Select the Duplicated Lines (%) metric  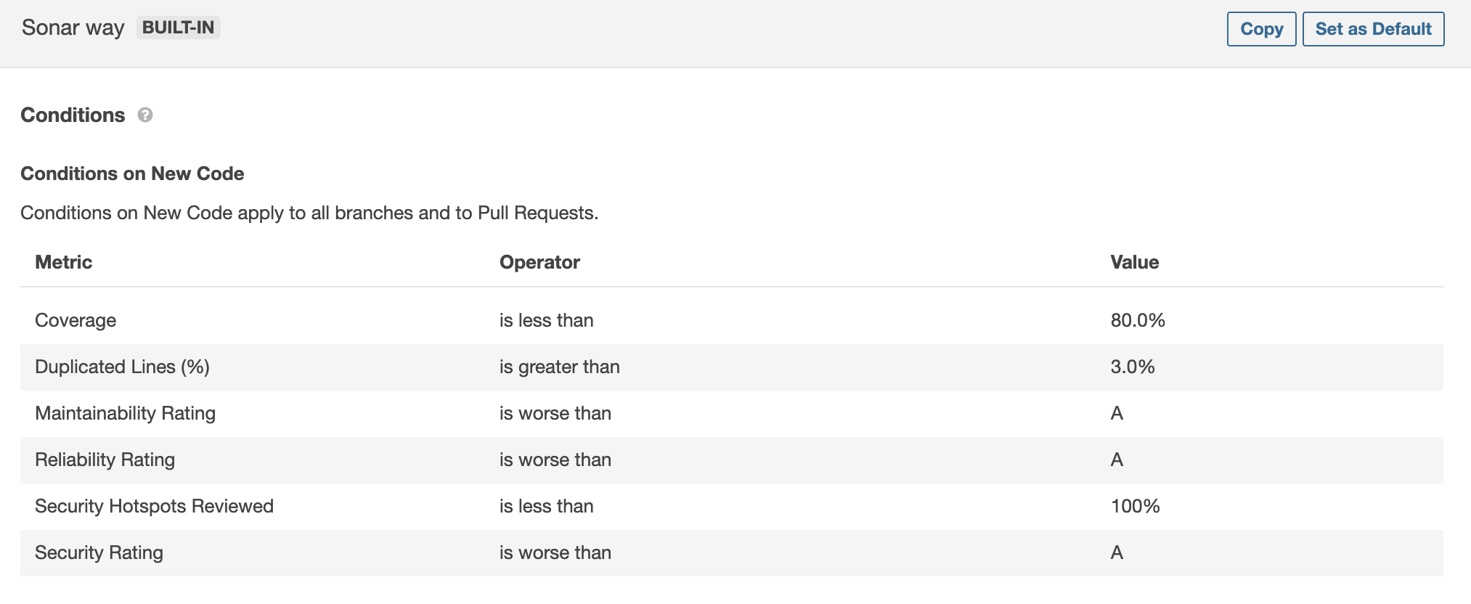pyautogui.click(x=122, y=367)
